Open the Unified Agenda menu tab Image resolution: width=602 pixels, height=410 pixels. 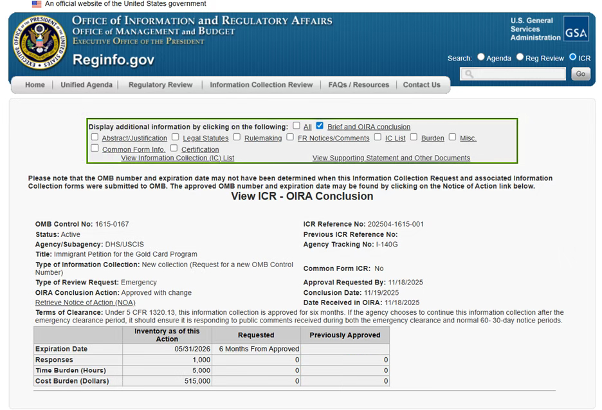pyautogui.click(x=86, y=85)
